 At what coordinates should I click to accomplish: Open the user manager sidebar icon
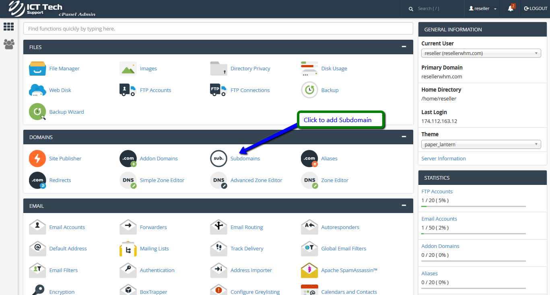[9, 44]
